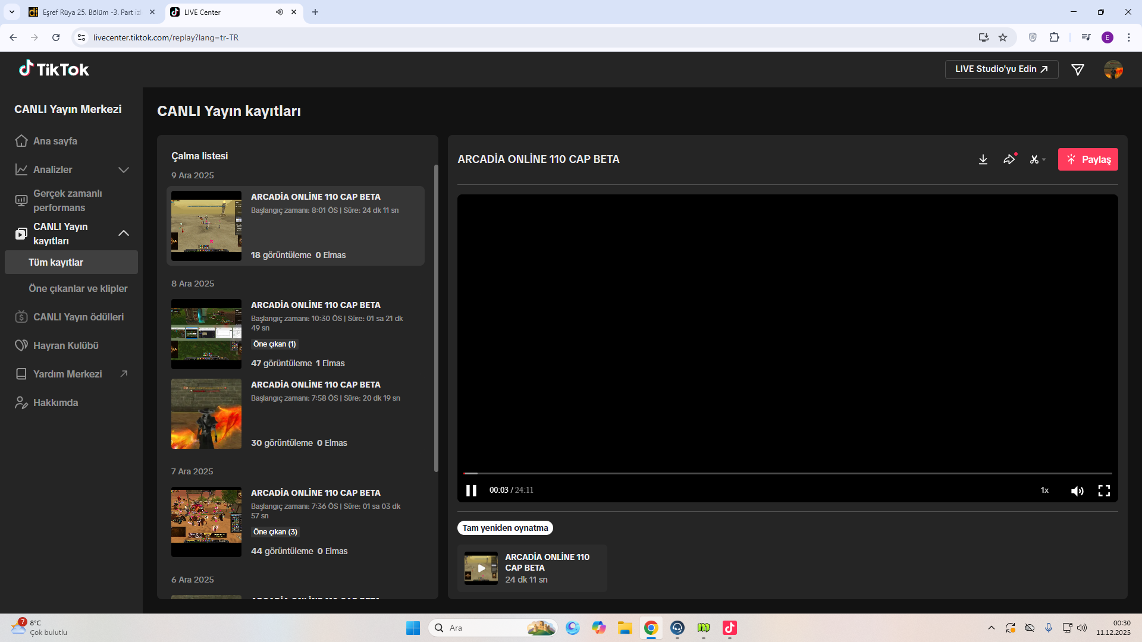The width and height of the screenshot is (1142, 642).
Task: Open the 7:58 ÖS recording thumbnail
Action: [206, 414]
